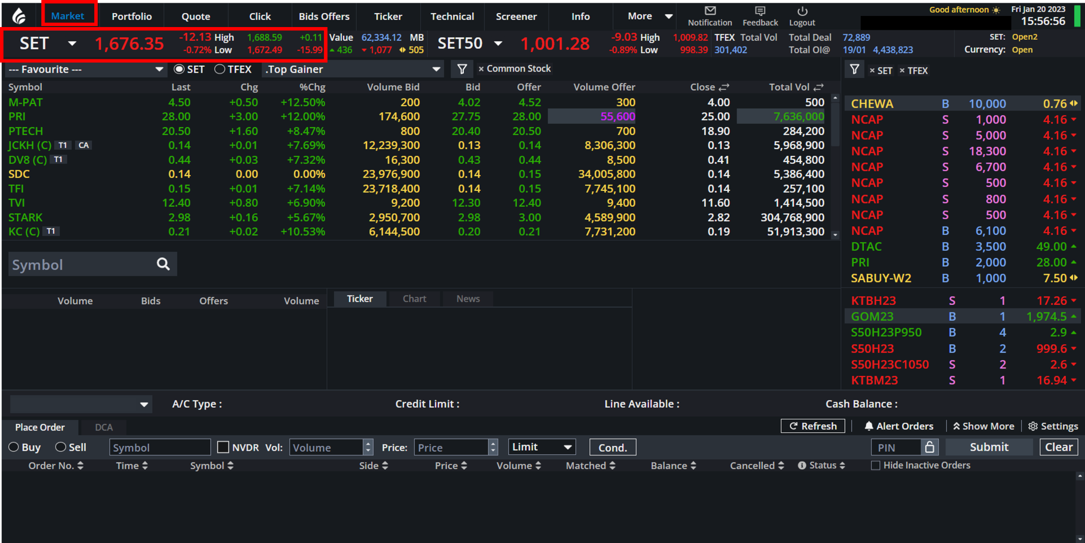
Task: Select the Sell radio button
Action: pos(60,447)
